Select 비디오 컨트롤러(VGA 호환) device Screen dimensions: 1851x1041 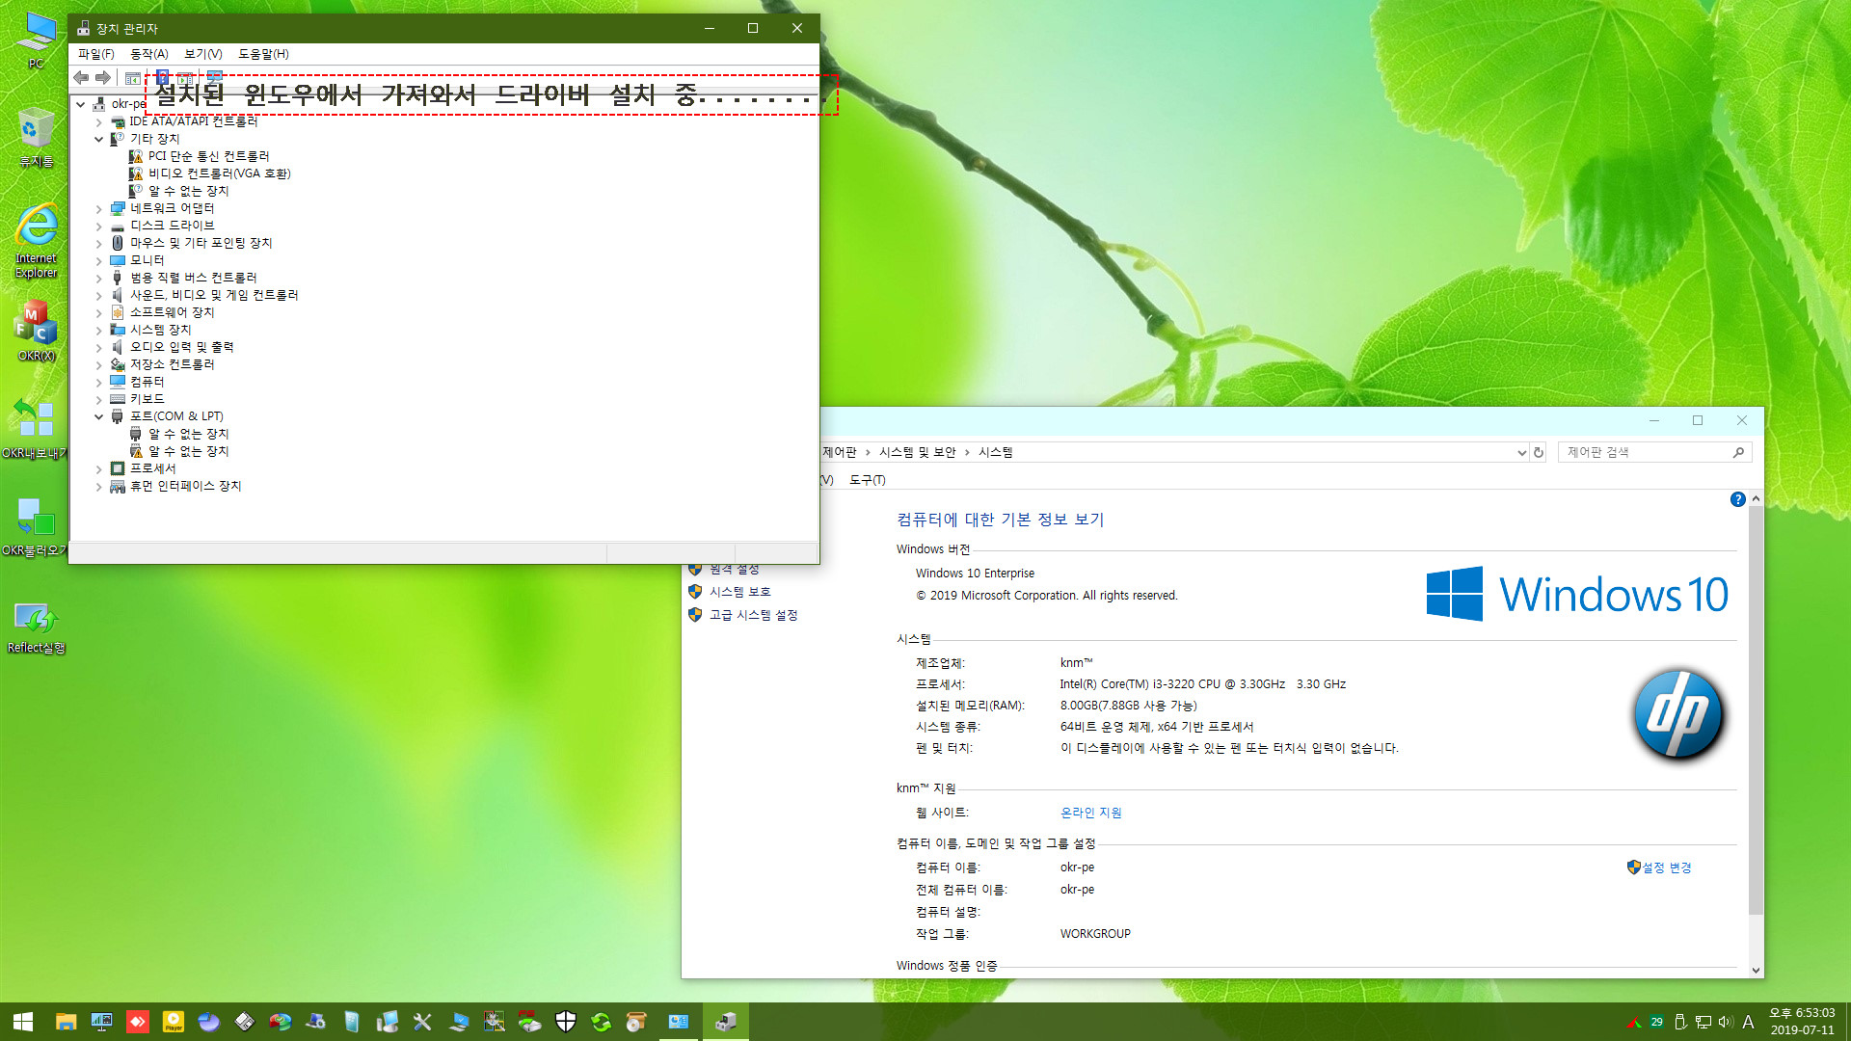tap(219, 173)
